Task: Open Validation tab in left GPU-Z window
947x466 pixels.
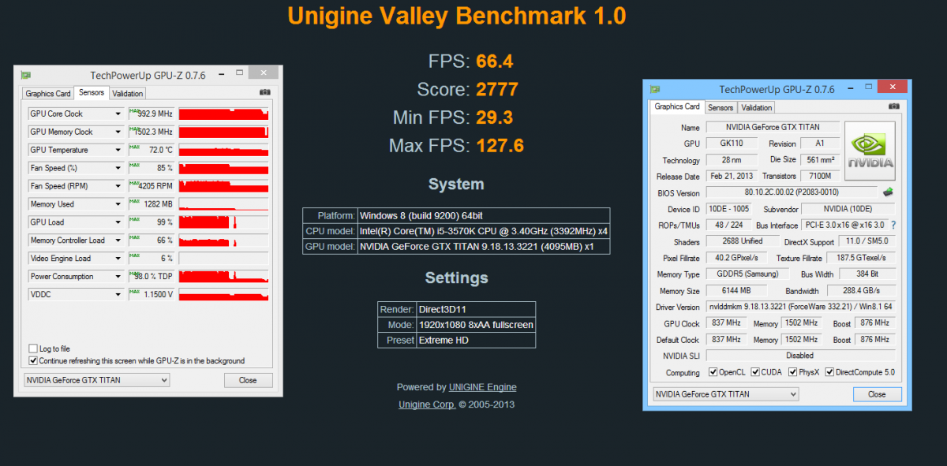Action: pos(128,93)
